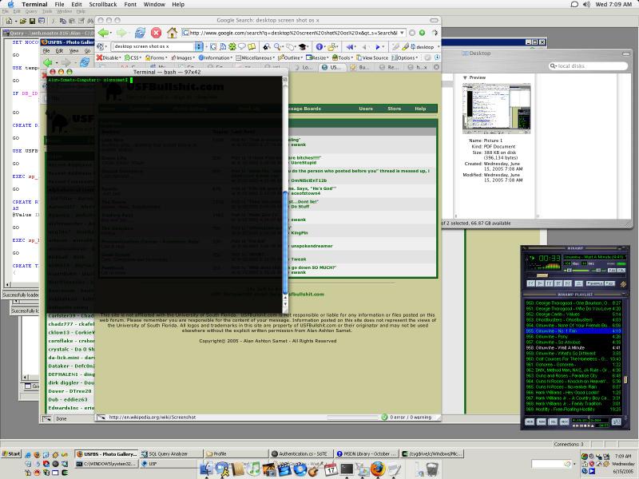Image resolution: width=639 pixels, height=479 pixels.
Task: Skip to next track in Winamp
Action: coord(568,283)
